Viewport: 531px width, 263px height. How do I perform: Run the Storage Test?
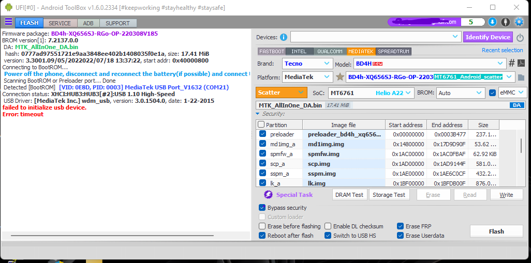[x=389, y=195]
